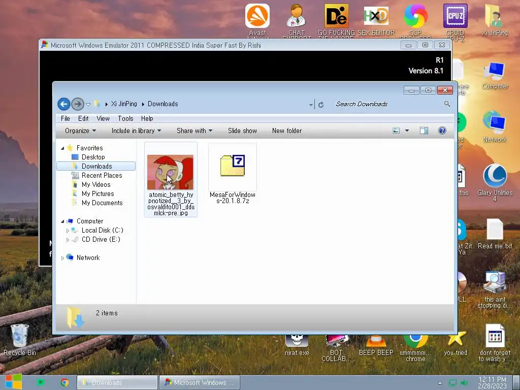Click into the Search Downloads field
Screen dimensions: 520x390
coord(386,104)
